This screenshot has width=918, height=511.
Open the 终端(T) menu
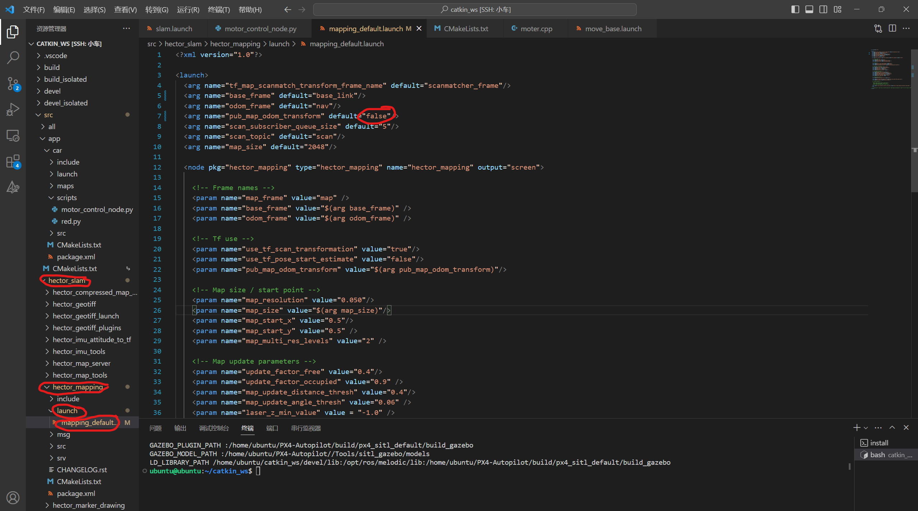click(x=218, y=9)
